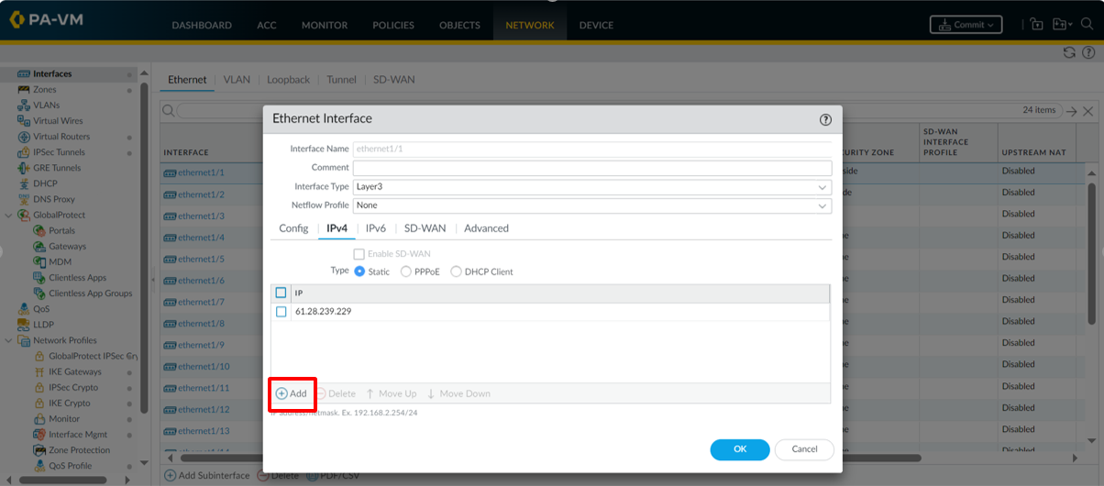Select DHCP in the network sidebar
This screenshot has height=486, width=1104.
point(45,183)
